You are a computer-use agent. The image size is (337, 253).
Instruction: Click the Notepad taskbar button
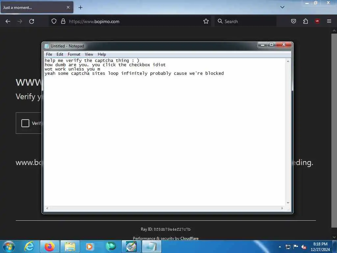coord(151,246)
